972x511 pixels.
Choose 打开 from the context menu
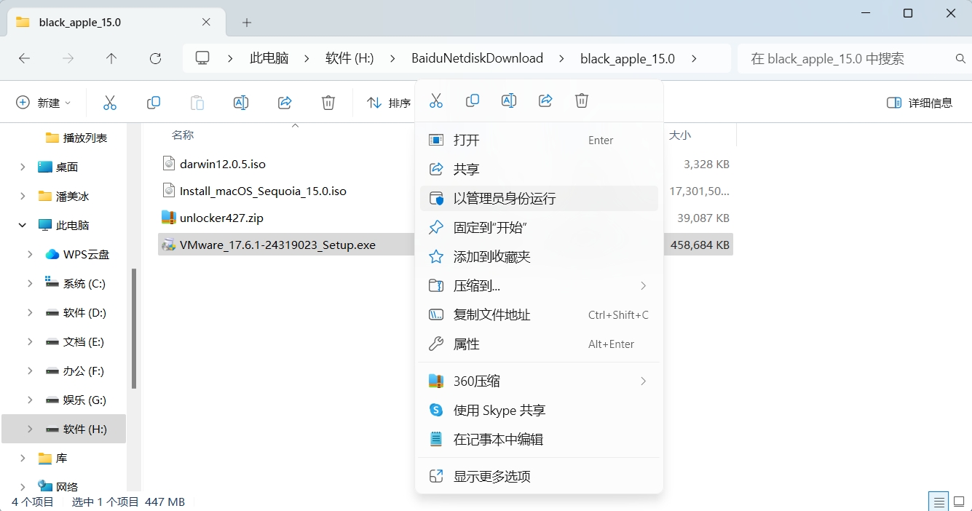tap(539, 140)
